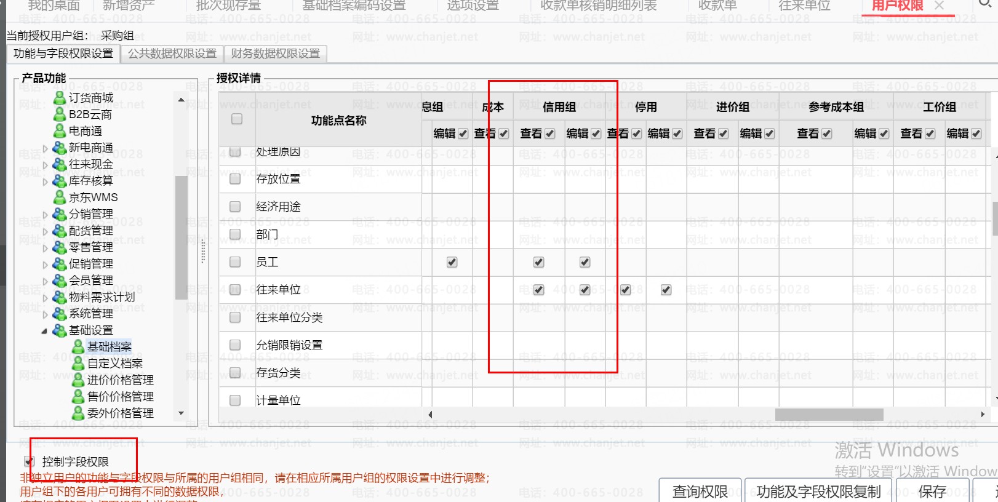Select the 京东WMS icon in tree

(x=60, y=197)
